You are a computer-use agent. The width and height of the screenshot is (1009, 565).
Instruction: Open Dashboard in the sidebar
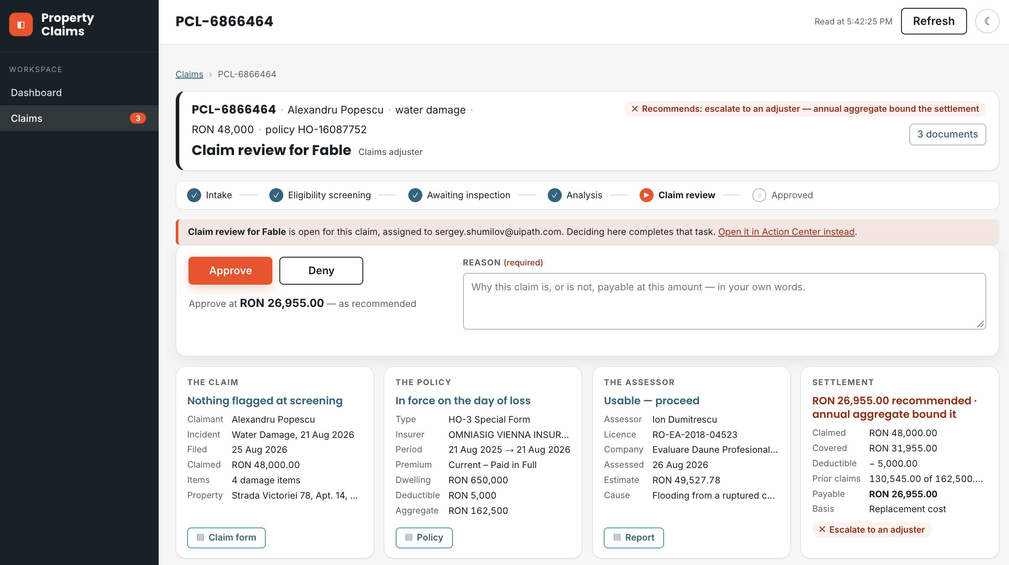79,93
